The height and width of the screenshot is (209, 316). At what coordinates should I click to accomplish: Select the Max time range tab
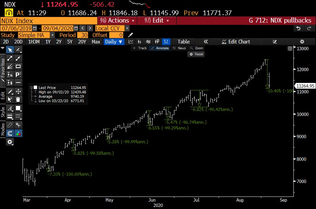click(96, 42)
